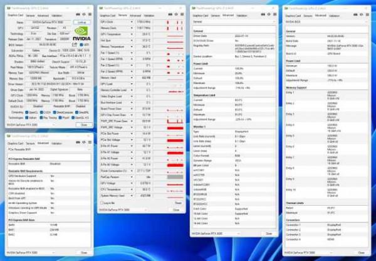This screenshot has height=261, width=376.
Task: Click the GPU name field in Graphics Card window
Action: pos(48,23)
